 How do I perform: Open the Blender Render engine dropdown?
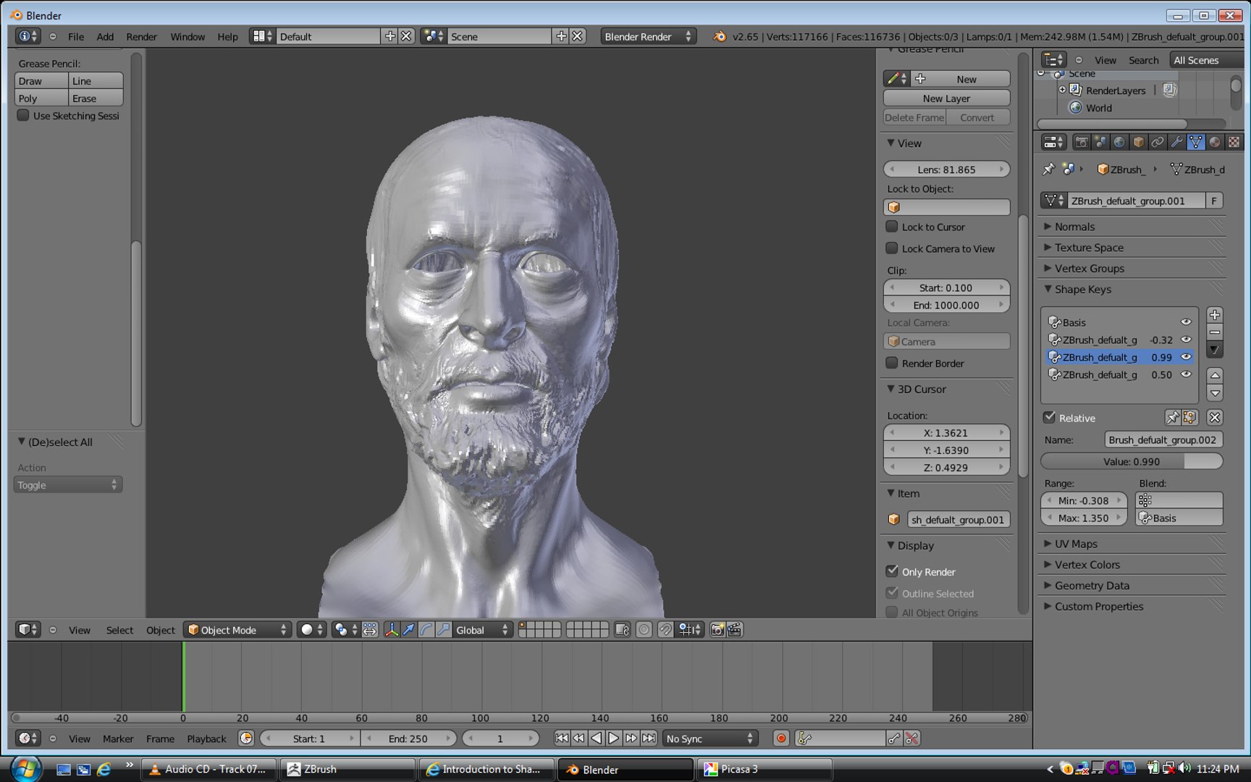(x=648, y=36)
